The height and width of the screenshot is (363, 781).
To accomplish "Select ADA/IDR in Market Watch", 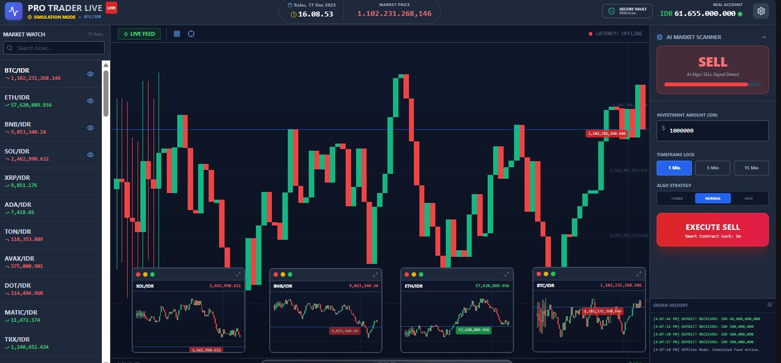I will pyautogui.click(x=51, y=208).
